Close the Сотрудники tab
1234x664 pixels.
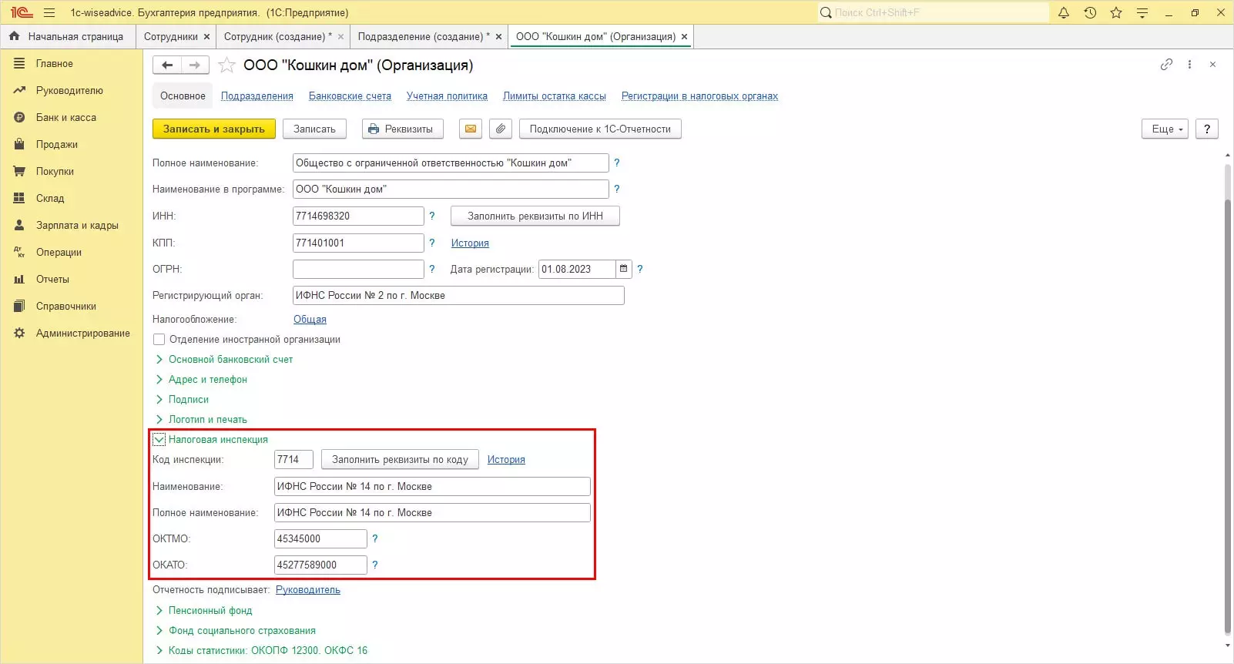coord(206,36)
